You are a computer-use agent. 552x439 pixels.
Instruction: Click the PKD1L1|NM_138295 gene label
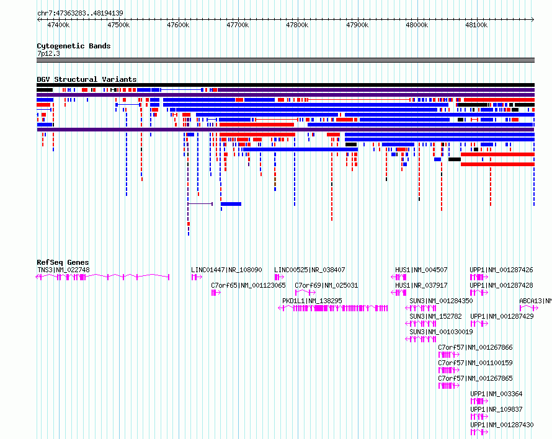[x=312, y=301]
